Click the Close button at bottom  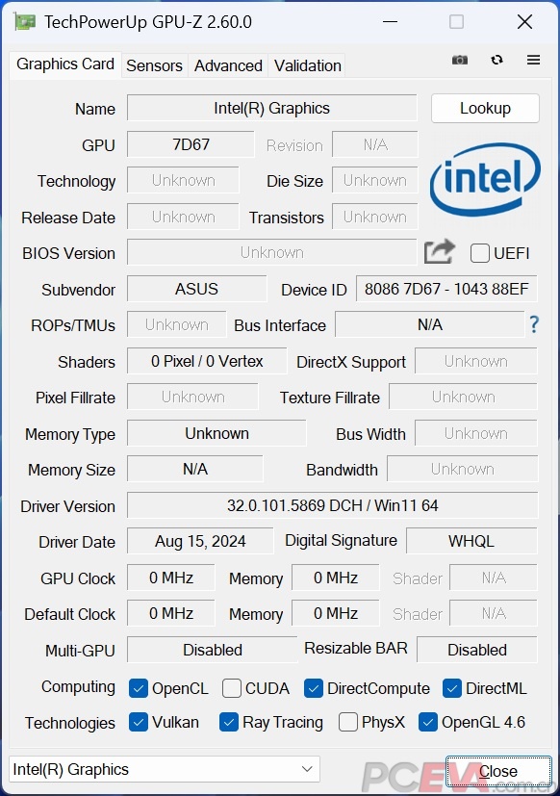498,771
